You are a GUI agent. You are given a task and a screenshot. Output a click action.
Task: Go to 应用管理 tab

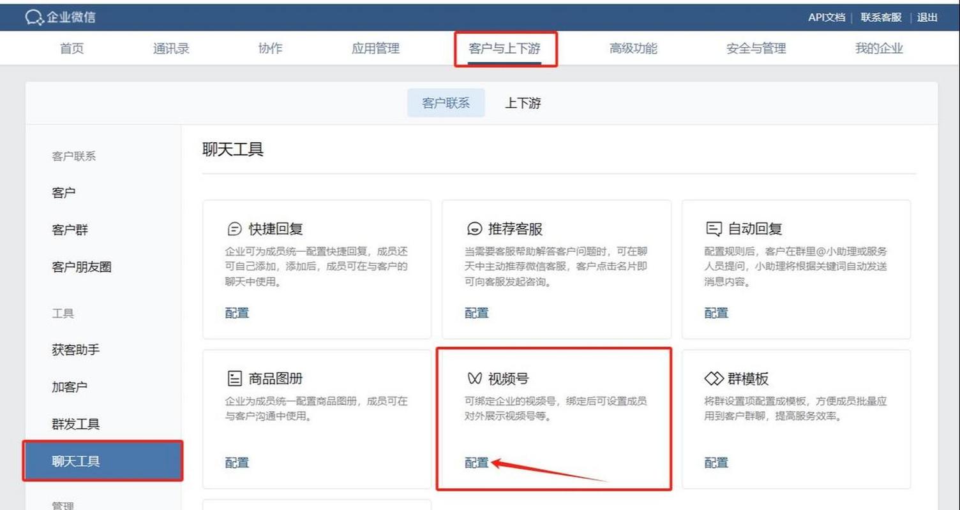(375, 48)
